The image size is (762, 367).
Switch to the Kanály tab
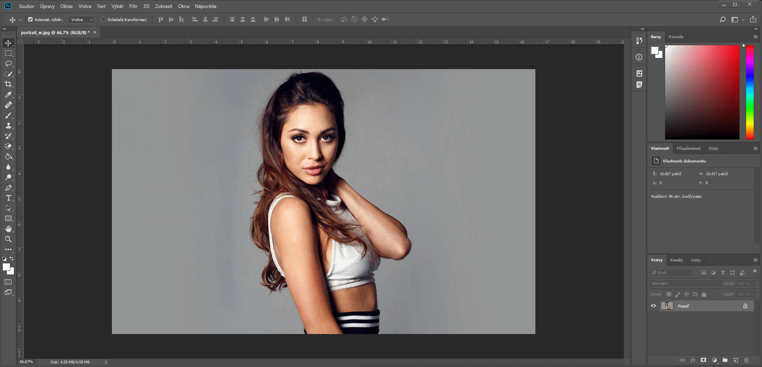677,260
